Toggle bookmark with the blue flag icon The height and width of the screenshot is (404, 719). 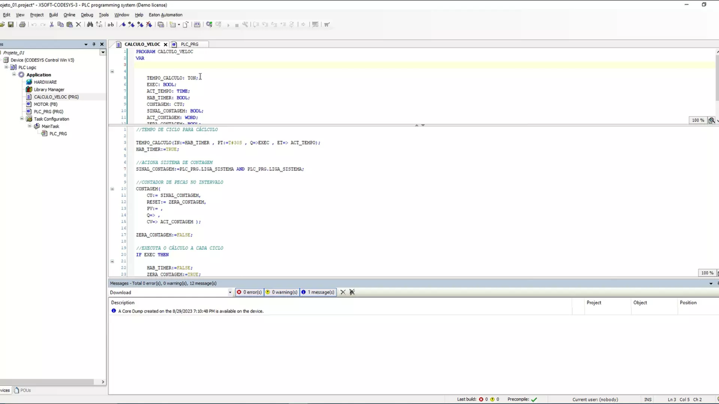[x=122, y=25]
